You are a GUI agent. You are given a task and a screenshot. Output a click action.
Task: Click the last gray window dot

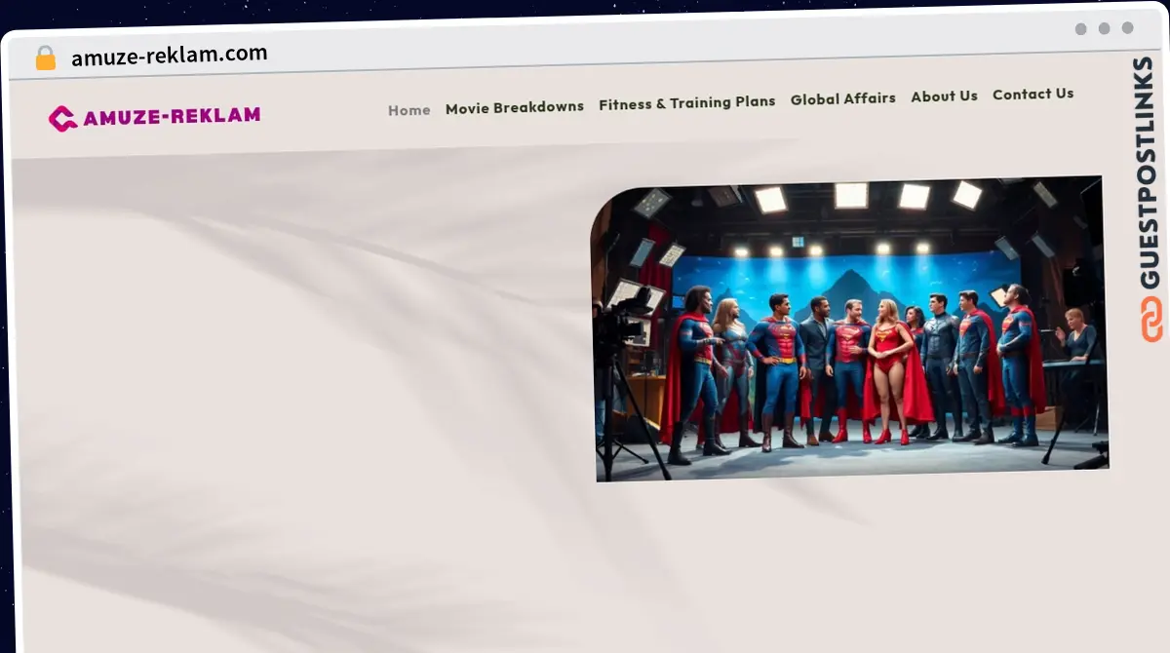pos(1128,29)
